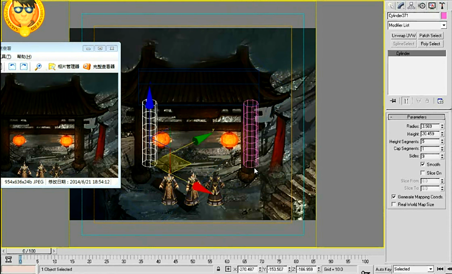
Task: Rotate counterclockwise in the photo viewer
Action: (12, 67)
